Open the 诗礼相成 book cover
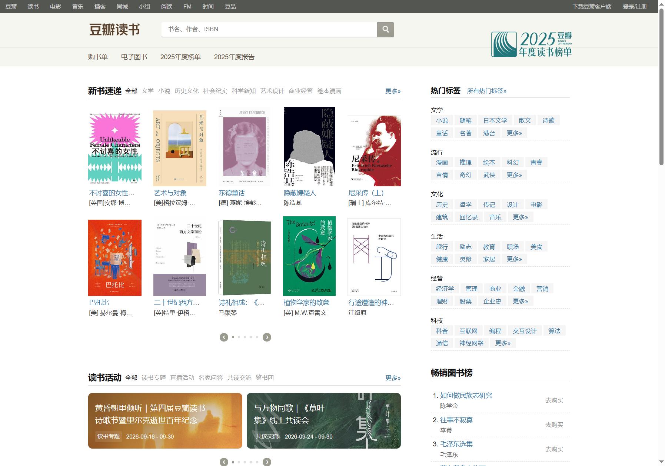 245,258
